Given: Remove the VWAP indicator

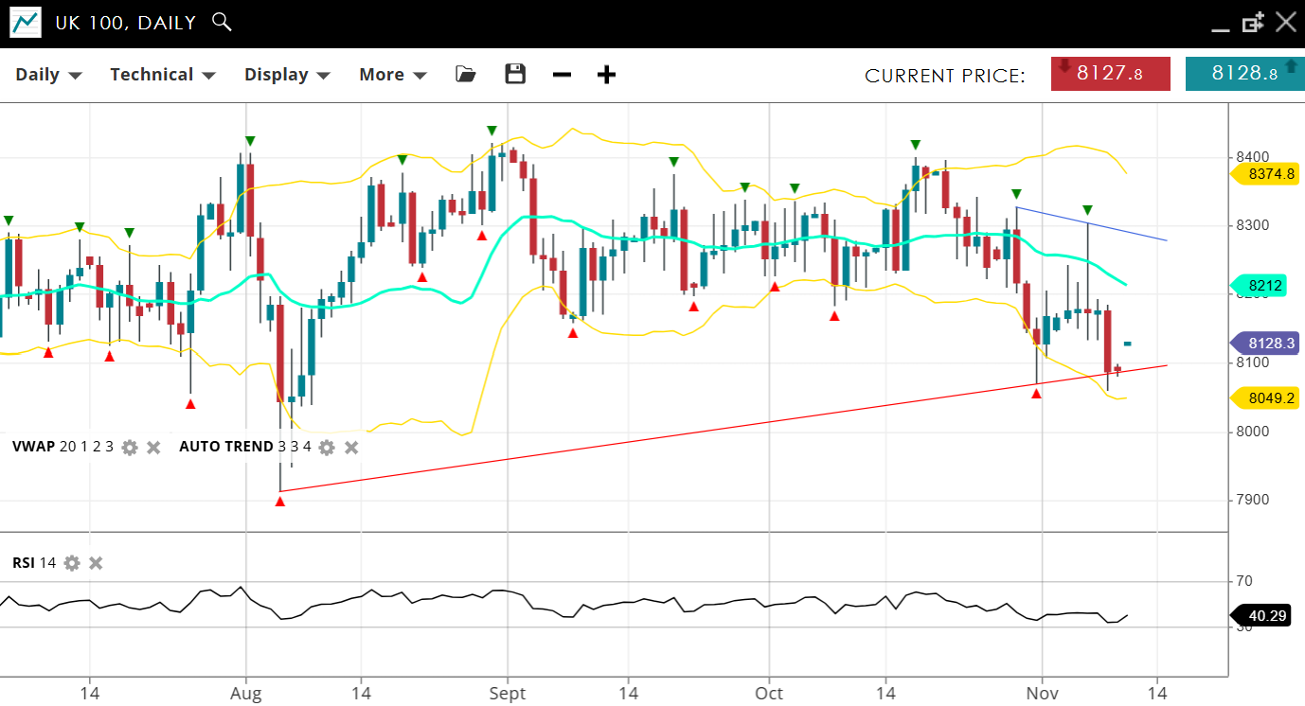Looking at the screenshot, I should click(153, 447).
